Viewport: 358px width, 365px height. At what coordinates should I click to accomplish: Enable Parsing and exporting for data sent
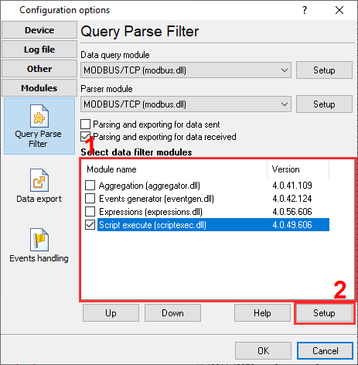(86, 125)
